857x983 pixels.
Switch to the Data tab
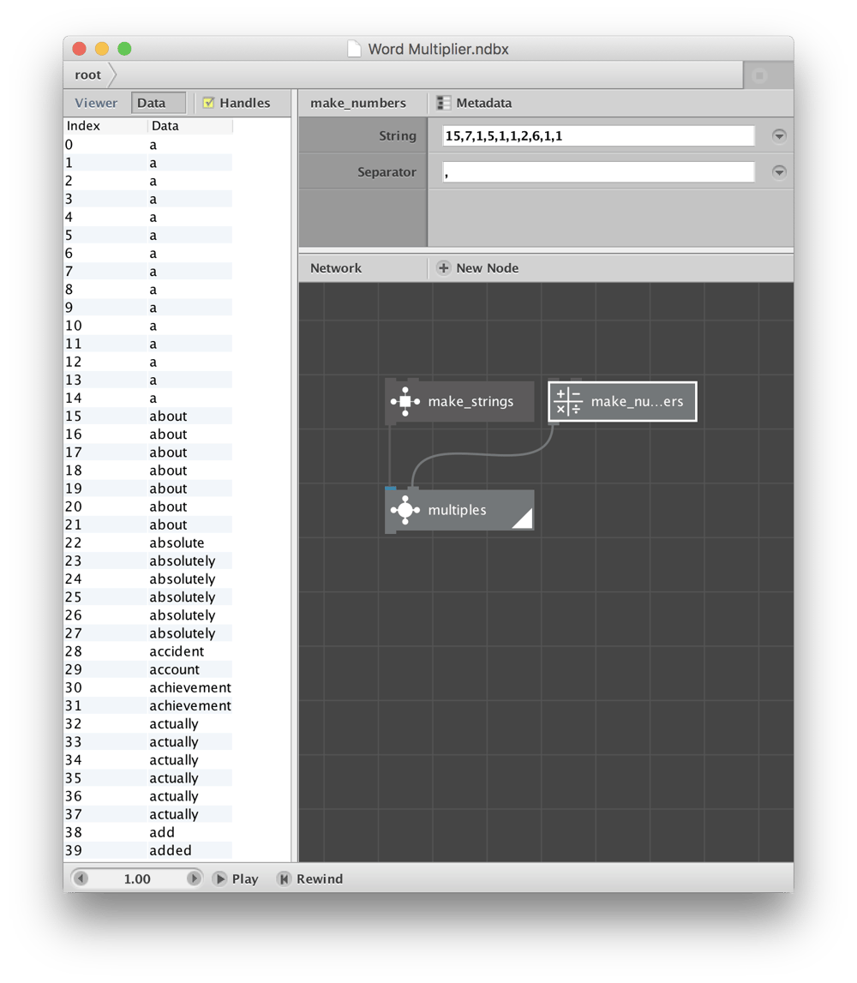(158, 103)
